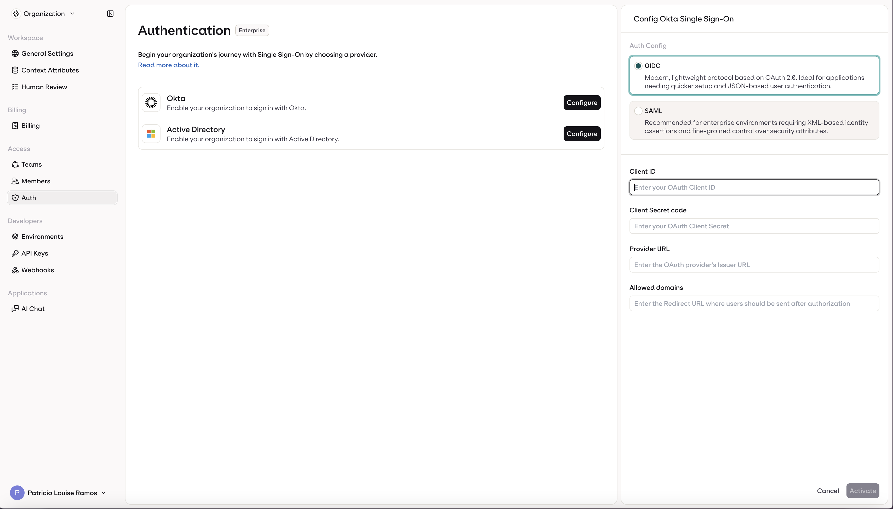Open the Environments page
Viewport: 893px width, 509px height.
42,236
